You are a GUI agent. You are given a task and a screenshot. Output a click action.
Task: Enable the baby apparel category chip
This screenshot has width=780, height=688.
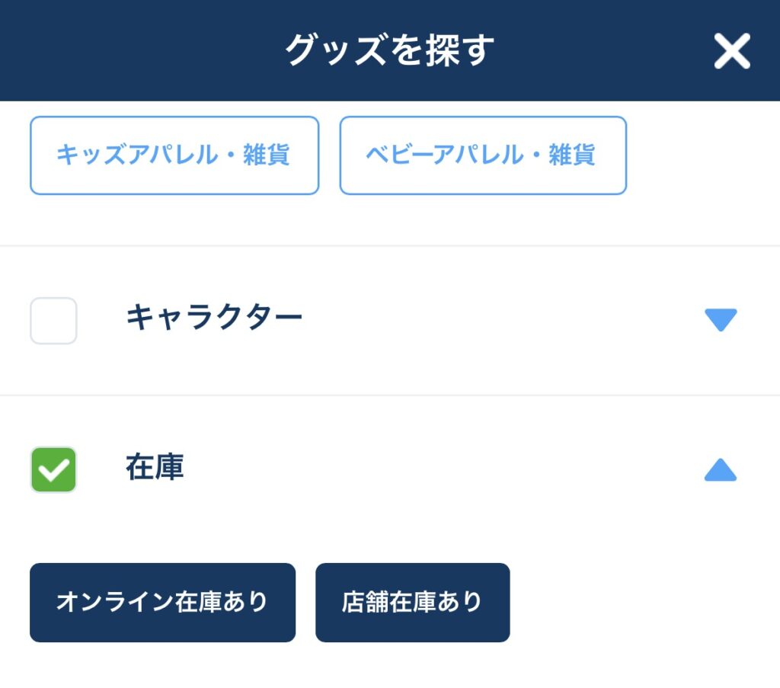[483, 155]
